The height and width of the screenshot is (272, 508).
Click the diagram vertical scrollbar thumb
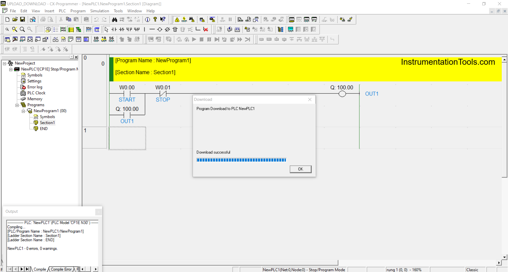(504, 120)
